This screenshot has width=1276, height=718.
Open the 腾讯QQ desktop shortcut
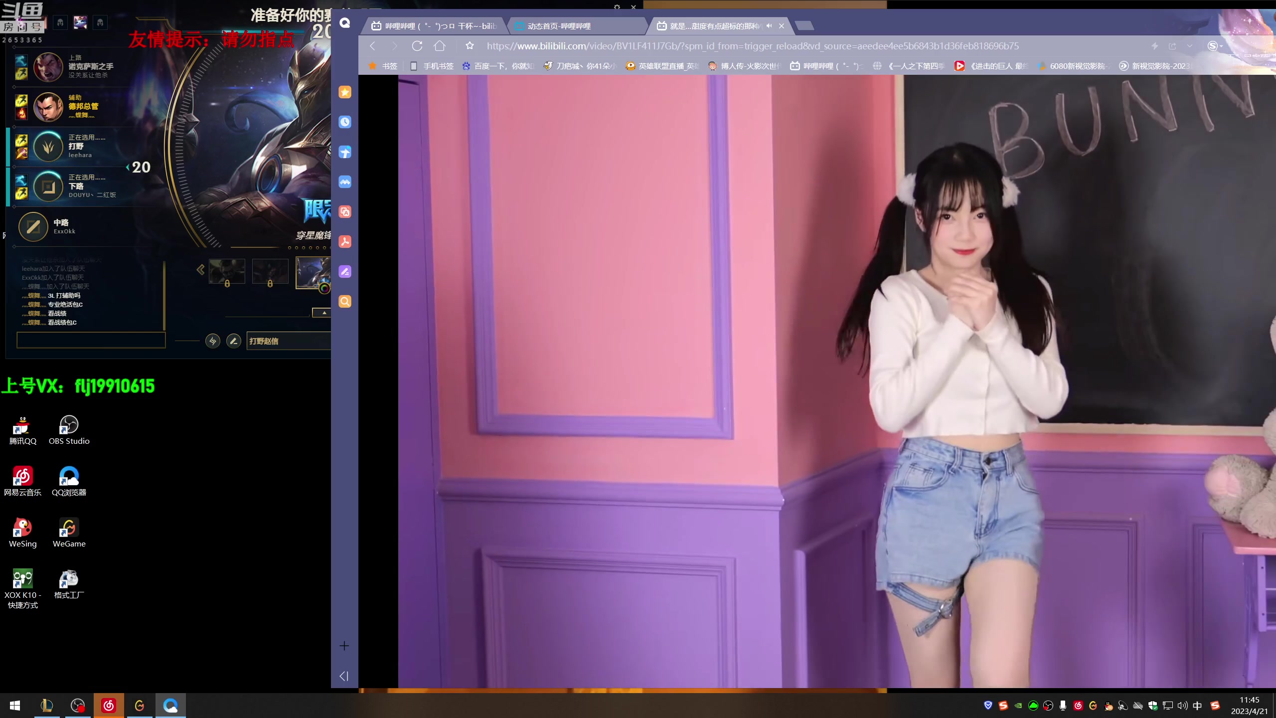click(x=23, y=430)
